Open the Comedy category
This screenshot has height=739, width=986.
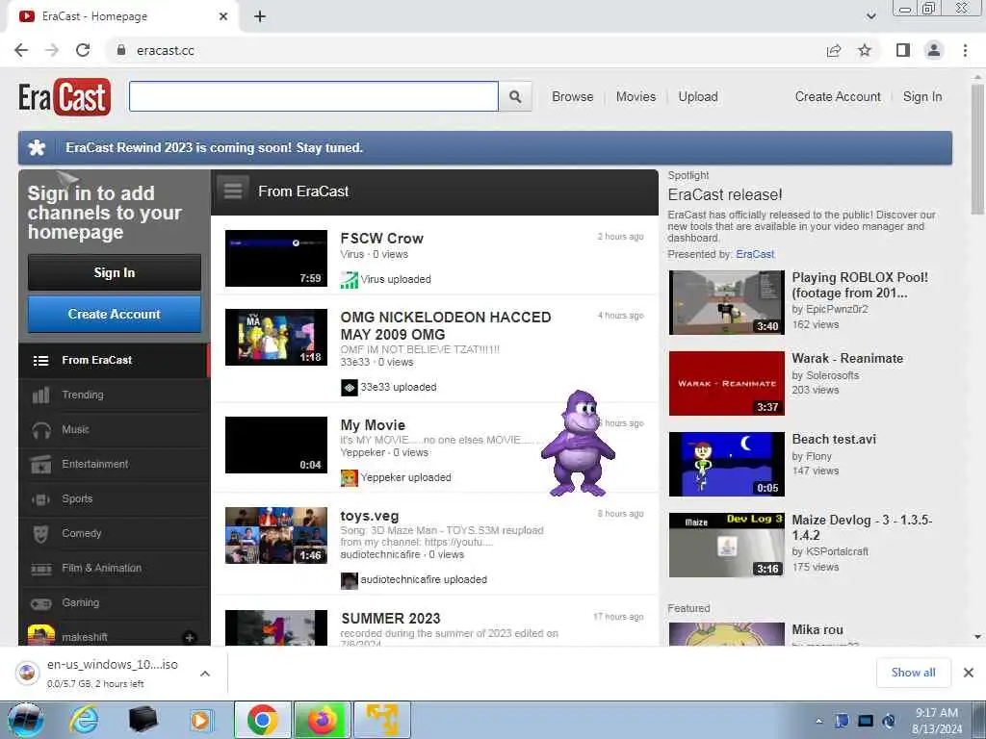coord(114,533)
